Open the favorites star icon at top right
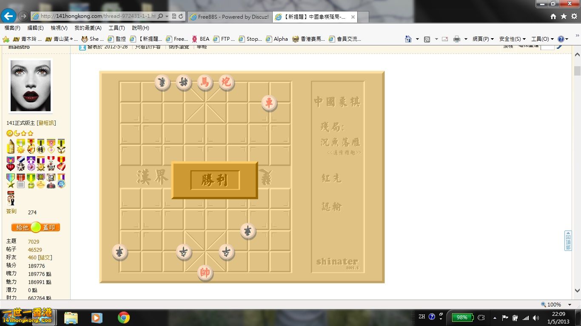The image size is (581, 326). 564,16
